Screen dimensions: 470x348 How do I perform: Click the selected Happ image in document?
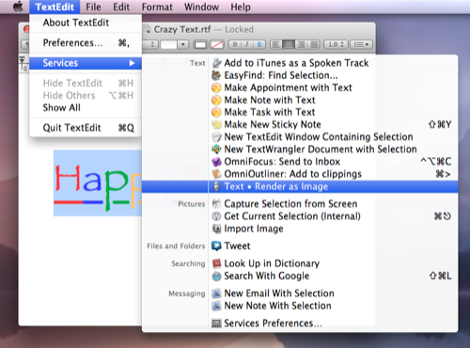98,183
